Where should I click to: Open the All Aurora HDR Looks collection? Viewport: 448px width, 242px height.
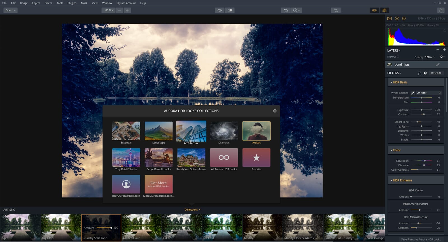tap(224, 158)
